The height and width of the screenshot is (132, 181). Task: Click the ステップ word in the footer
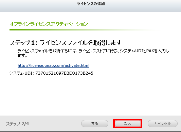pyautogui.click(x=13, y=124)
